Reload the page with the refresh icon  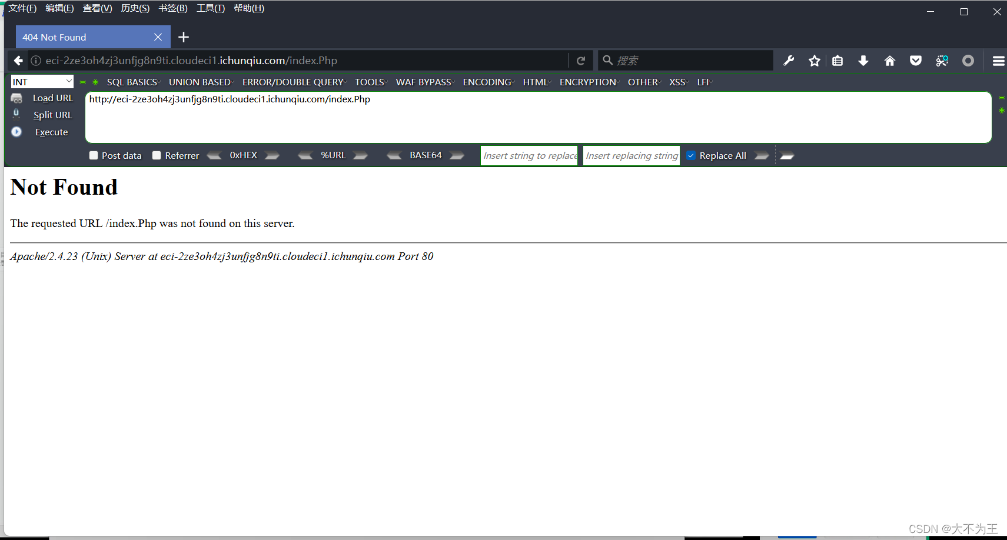coord(581,61)
